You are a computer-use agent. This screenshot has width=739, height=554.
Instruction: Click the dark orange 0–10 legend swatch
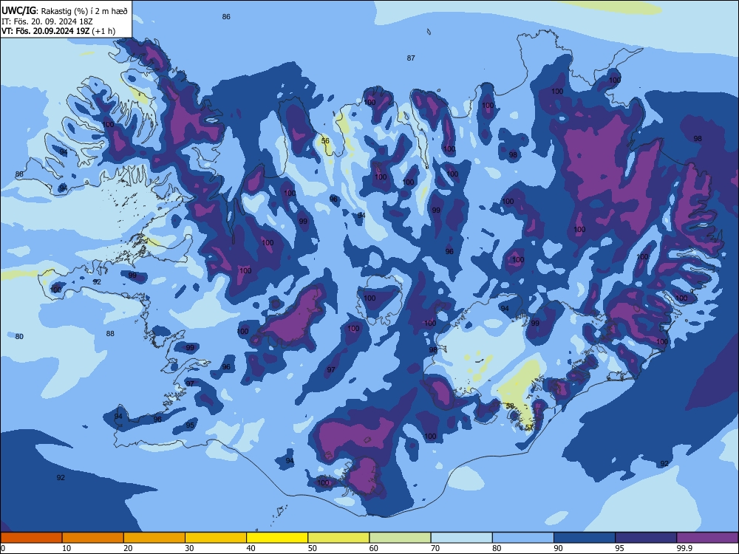[x=31, y=538]
